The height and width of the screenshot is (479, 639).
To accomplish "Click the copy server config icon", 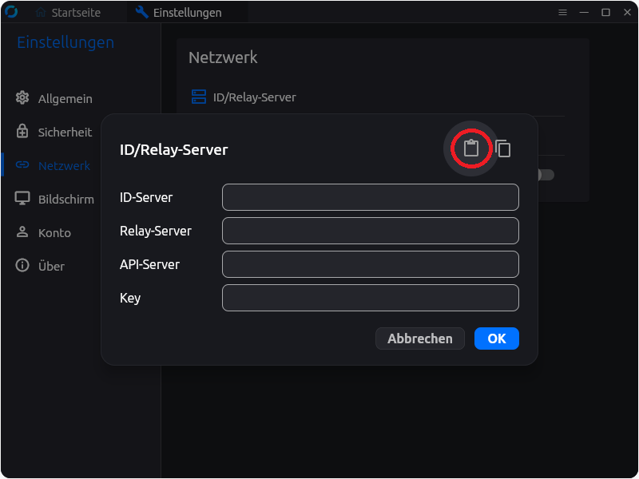I will (502, 148).
